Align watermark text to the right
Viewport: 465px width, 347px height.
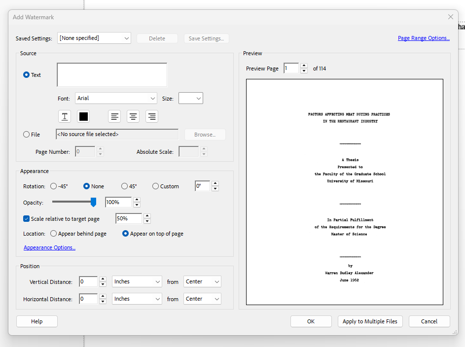152,116
